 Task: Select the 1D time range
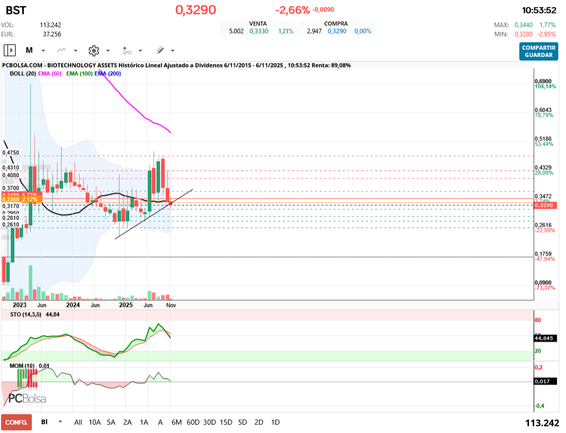coord(275,422)
